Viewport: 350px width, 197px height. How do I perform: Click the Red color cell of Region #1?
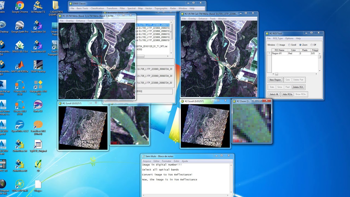pyautogui.click(x=293, y=54)
